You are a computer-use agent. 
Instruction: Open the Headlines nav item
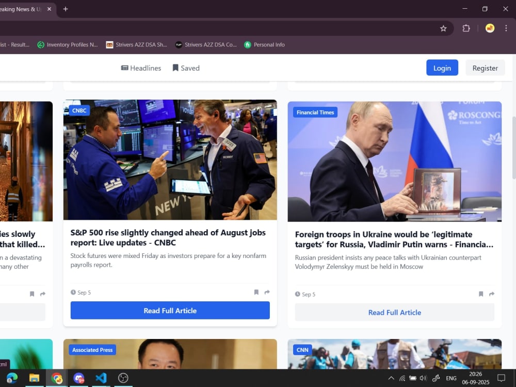141,68
